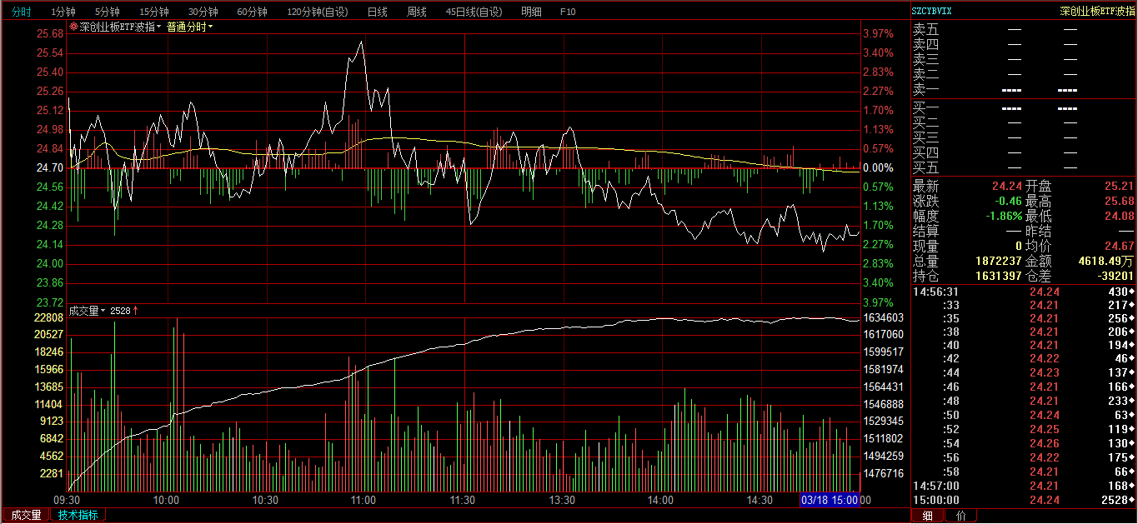Click the 3.97% top percent axis label
The height and width of the screenshot is (524, 1138).
click(x=879, y=34)
